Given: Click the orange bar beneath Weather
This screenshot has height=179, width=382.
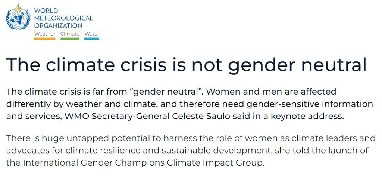Looking at the screenshot, I should pos(45,38).
